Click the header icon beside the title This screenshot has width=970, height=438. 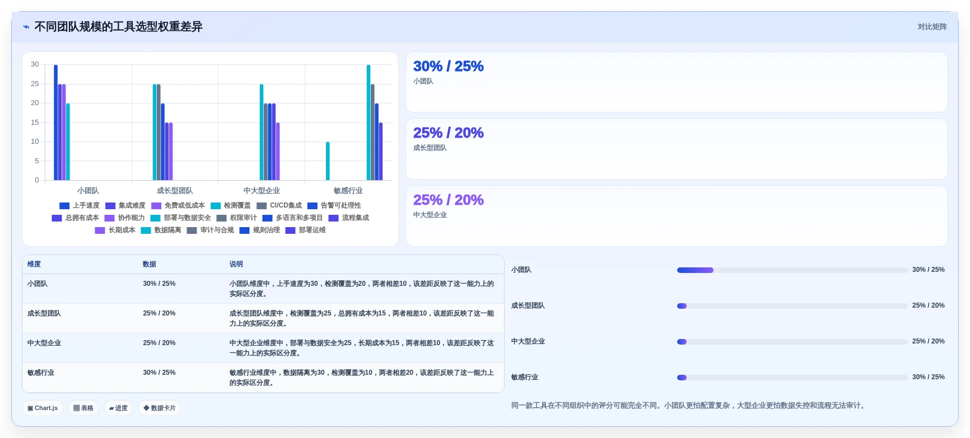point(26,27)
